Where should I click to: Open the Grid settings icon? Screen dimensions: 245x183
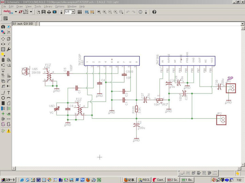tap(5, 18)
